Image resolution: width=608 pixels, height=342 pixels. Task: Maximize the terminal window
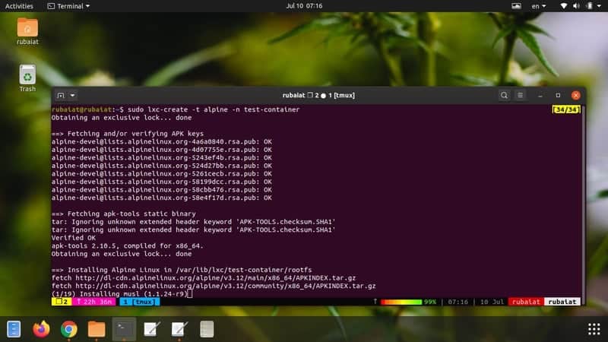(x=558, y=96)
